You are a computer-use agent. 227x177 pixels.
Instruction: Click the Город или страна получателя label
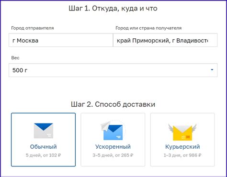click(148, 28)
